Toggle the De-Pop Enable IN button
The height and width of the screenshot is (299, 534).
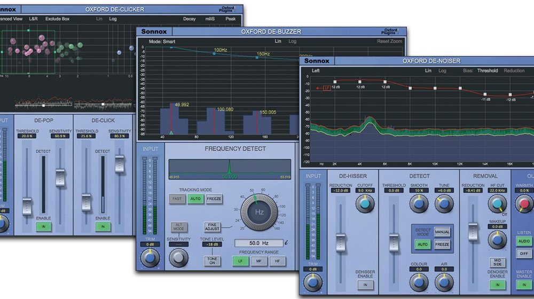44,227
